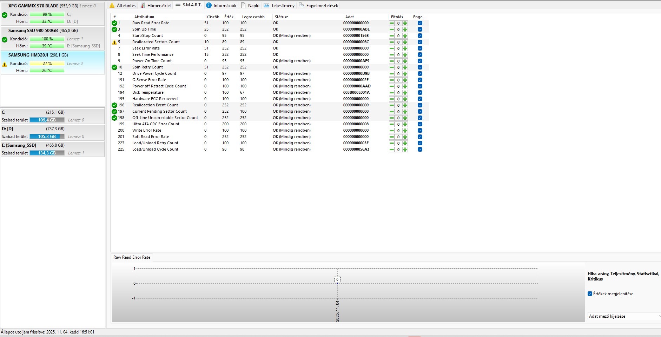
Task: Go to the Figyelmeztetések tab
Action: (x=318, y=5)
